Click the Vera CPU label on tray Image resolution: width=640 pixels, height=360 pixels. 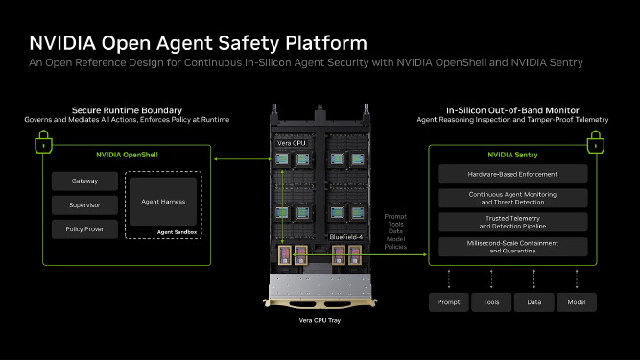coord(292,143)
